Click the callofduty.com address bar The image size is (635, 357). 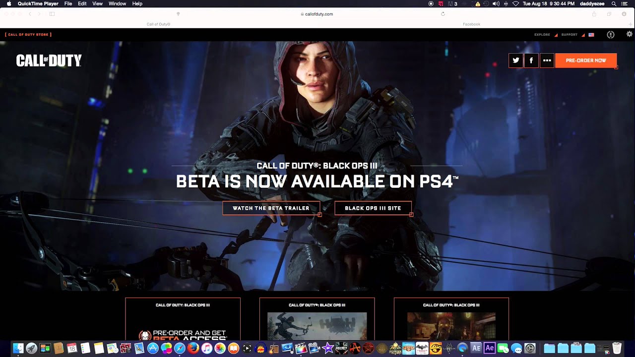tap(317, 14)
